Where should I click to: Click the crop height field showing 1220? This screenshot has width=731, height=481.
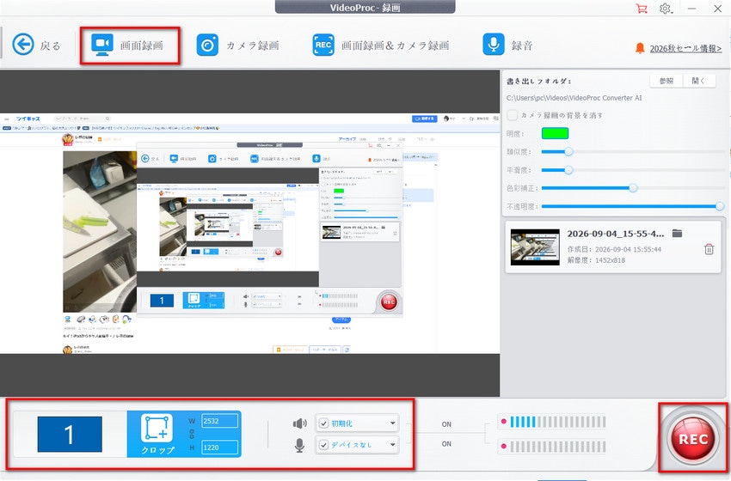click(219, 448)
